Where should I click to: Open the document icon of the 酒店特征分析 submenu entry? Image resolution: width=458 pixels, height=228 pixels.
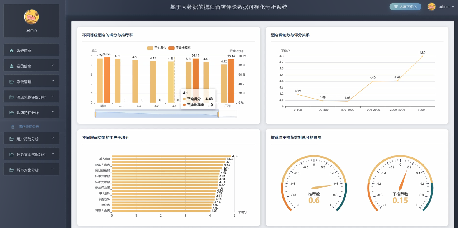coord(13,127)
